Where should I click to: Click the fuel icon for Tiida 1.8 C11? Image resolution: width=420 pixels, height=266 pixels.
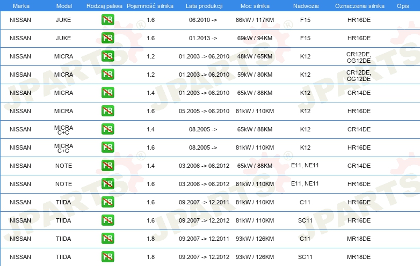[107, 239]
